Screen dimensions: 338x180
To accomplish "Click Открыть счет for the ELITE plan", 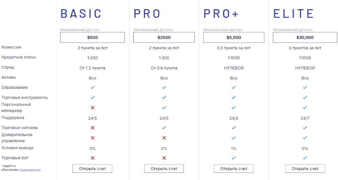I will pos(305,168).
